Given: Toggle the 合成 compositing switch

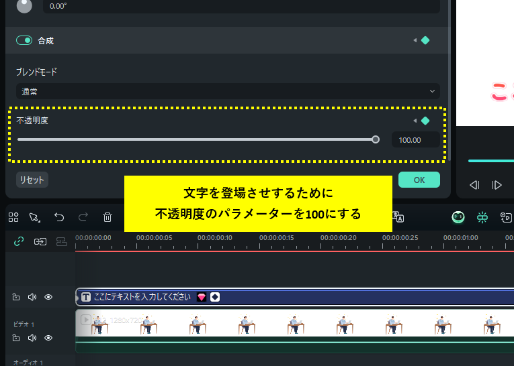Looking at the screenshot, I should (x=24, y=41).
